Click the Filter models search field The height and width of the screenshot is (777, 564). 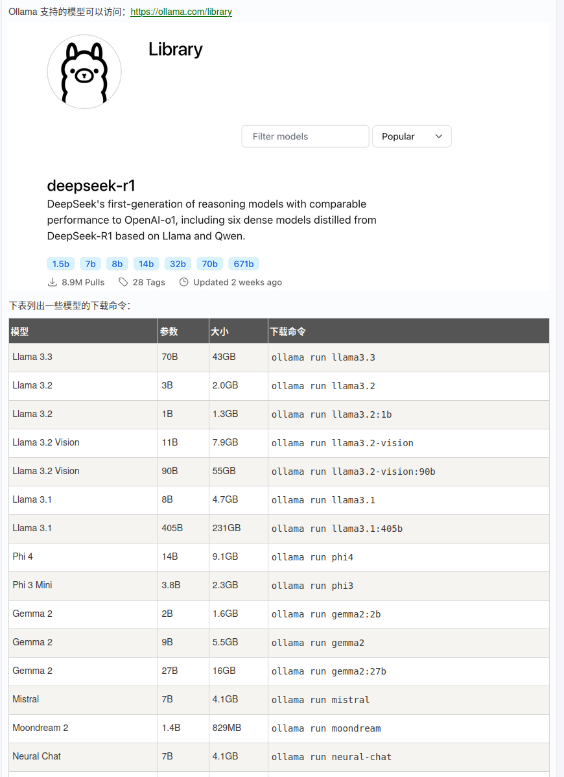(x=305, y=136)
